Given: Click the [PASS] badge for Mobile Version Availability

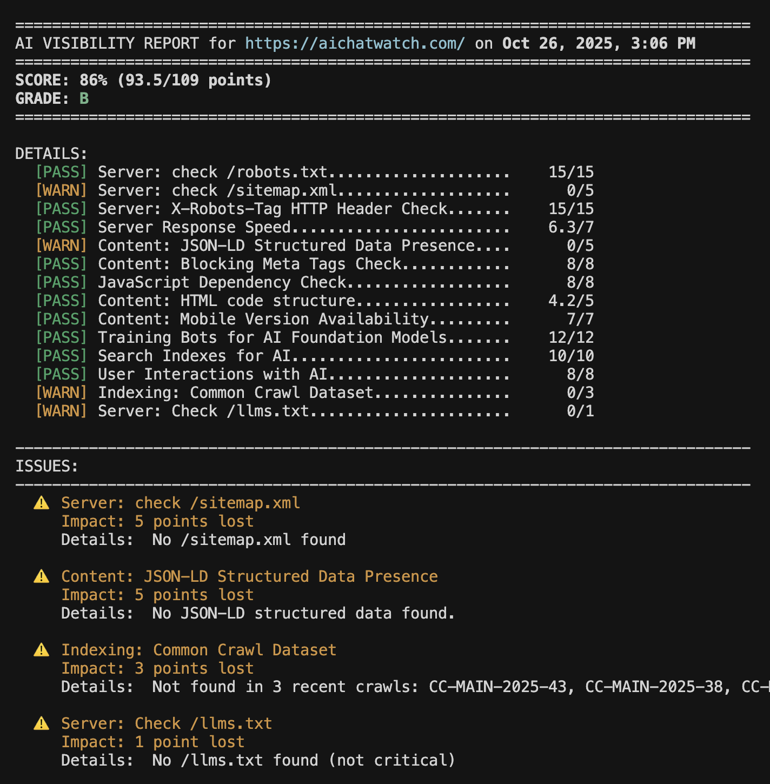Looking at the screenshot, I should [x=61, y=319].
